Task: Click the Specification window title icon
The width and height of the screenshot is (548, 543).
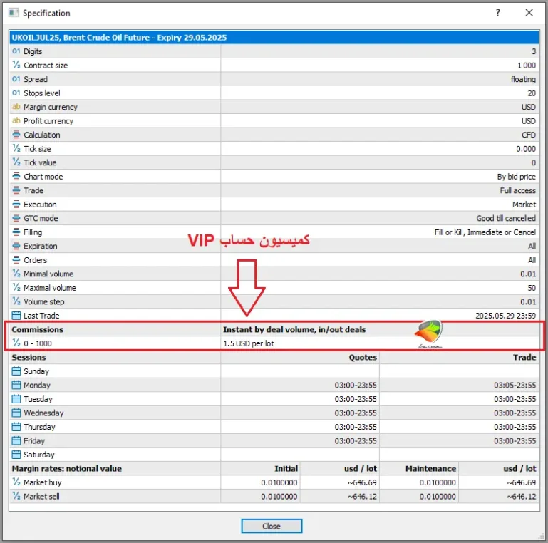Action: (14, 13)
